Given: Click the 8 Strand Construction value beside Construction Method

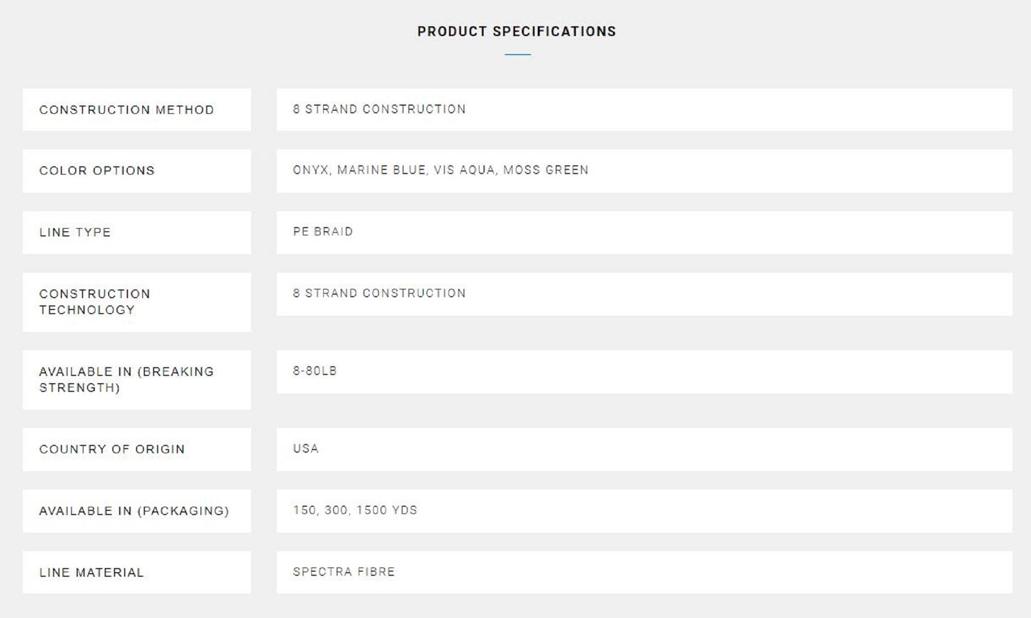Looking at the screenshot, I should pos(379,109).
